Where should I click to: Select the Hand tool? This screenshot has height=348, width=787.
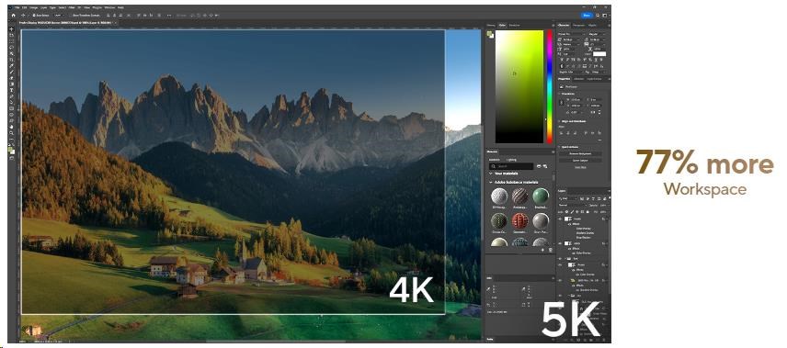click(x=11, y=127)
